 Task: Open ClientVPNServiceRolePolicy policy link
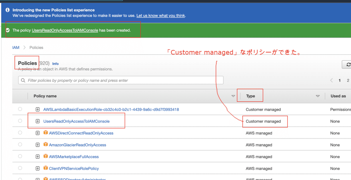pos(74,168)
